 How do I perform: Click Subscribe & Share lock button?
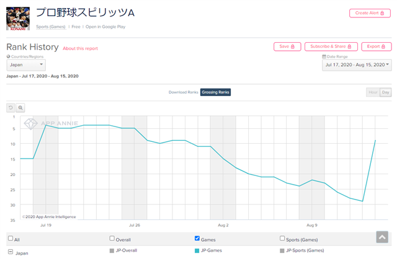(x=331, y=46)
